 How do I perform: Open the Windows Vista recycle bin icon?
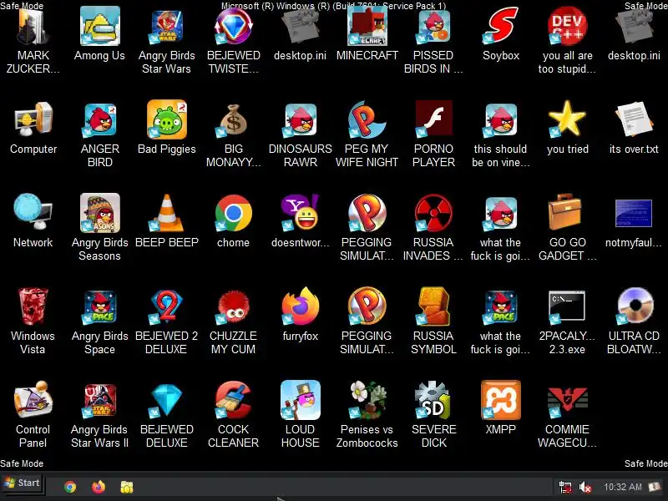click(33, 306)
